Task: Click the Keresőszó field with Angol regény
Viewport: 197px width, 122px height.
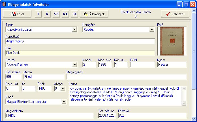Action: 80,41
